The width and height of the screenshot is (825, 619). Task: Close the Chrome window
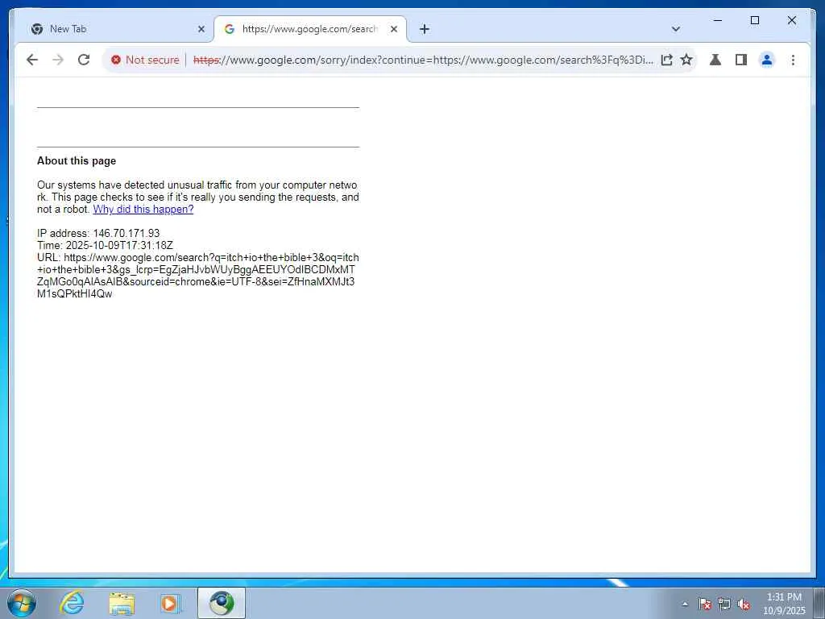pyautogui.click(x=791, y=20)
